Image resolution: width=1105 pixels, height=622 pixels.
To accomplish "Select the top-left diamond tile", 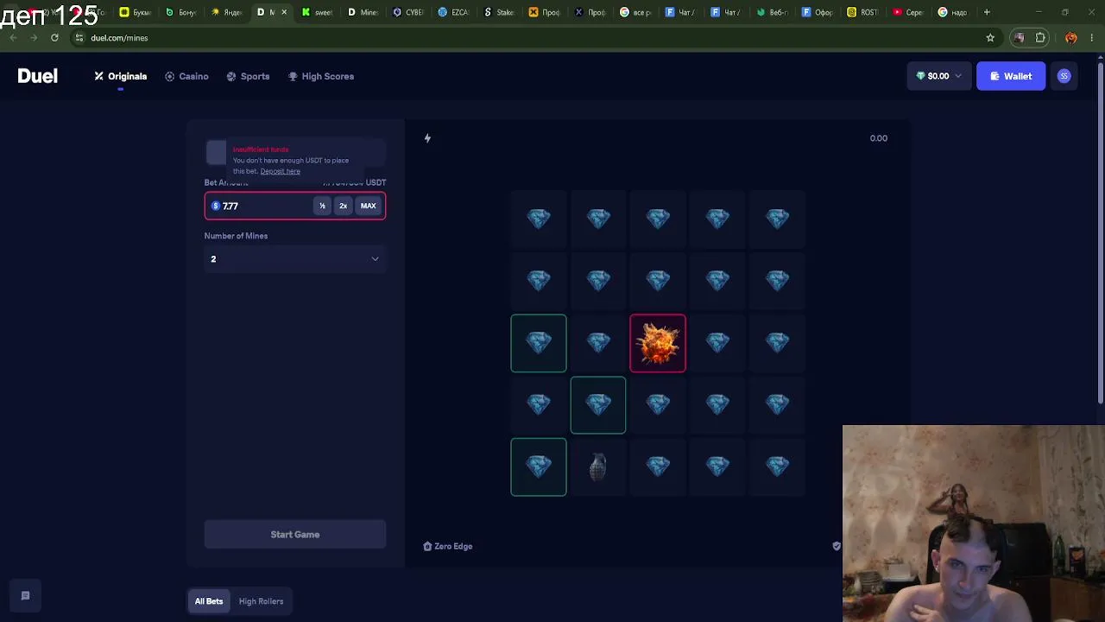I will 539,219.
